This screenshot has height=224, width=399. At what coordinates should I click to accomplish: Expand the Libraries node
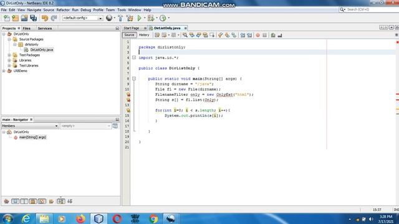point(9,60)
